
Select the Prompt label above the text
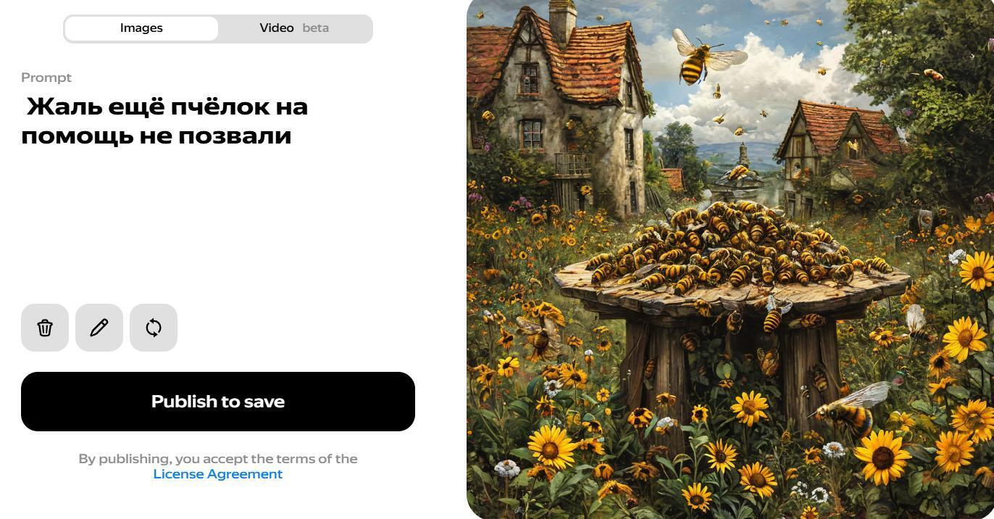click(x=46, y=78)
